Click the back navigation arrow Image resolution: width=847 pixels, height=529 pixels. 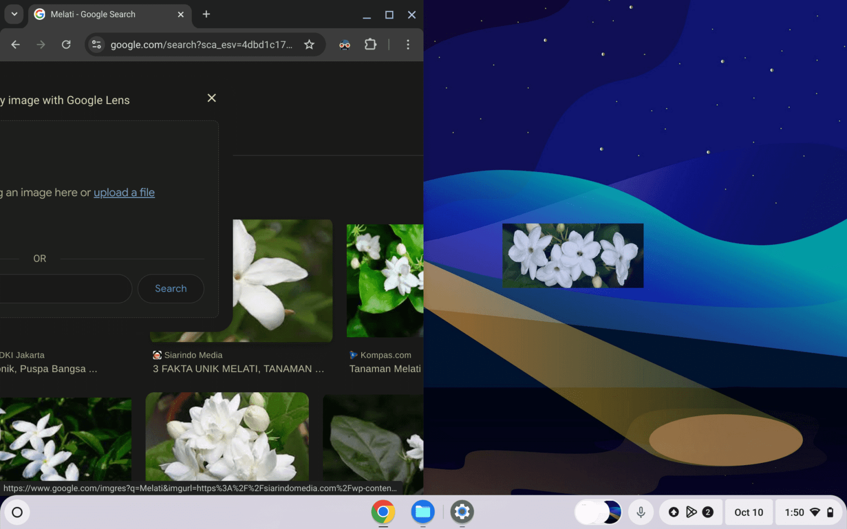[15, 45]
